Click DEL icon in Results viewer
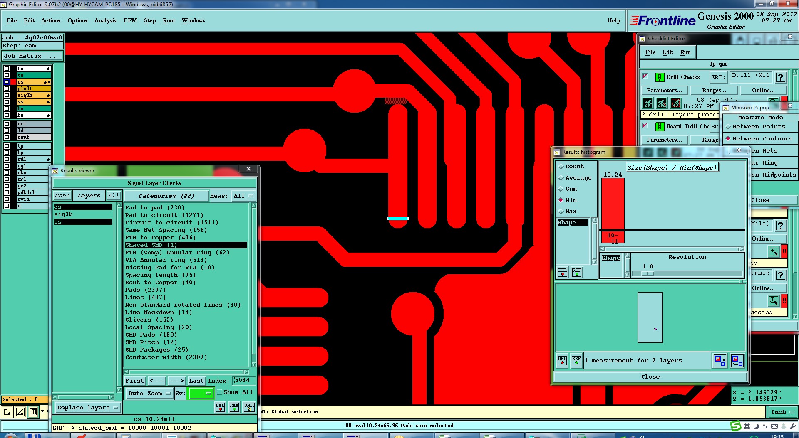The width and height of the screenshot is (799, 438). pyautogui.click(x=220, y=407)
